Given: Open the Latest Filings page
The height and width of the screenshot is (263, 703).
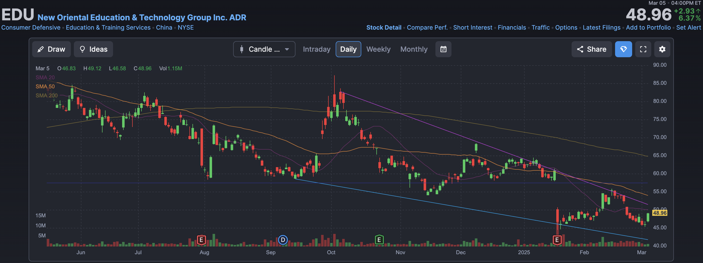Looking at the screenshot, I should 601,28.
